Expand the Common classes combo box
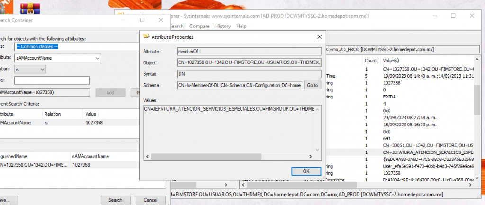 coord(77,47)
